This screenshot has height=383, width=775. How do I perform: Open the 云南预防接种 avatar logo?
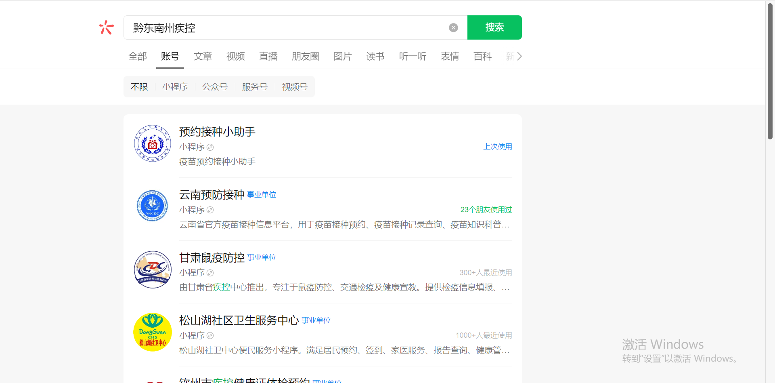pos(153,206)
